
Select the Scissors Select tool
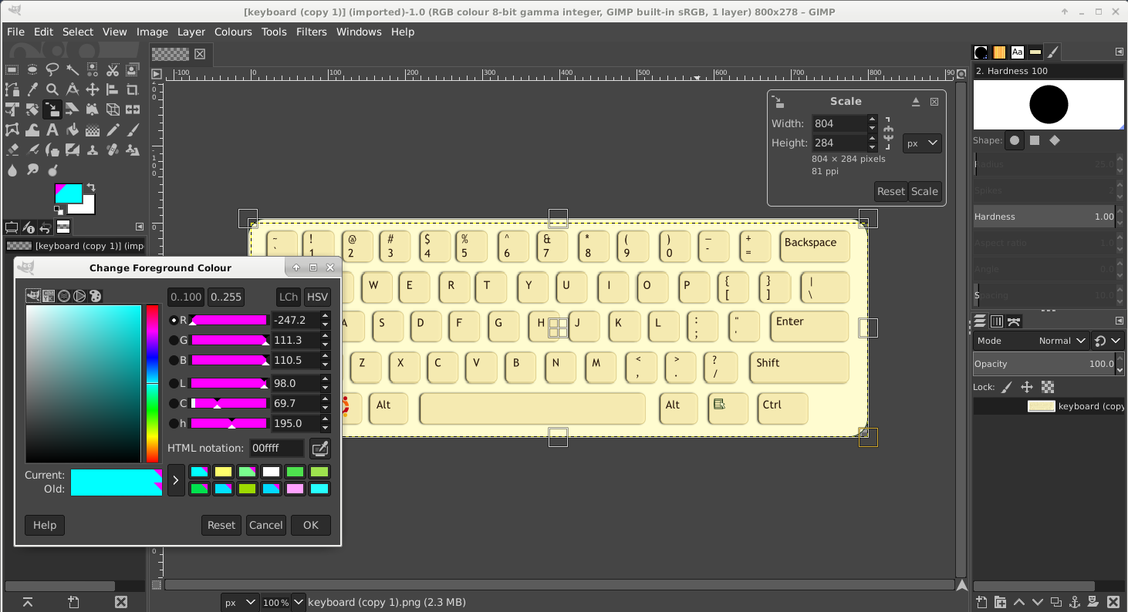(112, 70)
